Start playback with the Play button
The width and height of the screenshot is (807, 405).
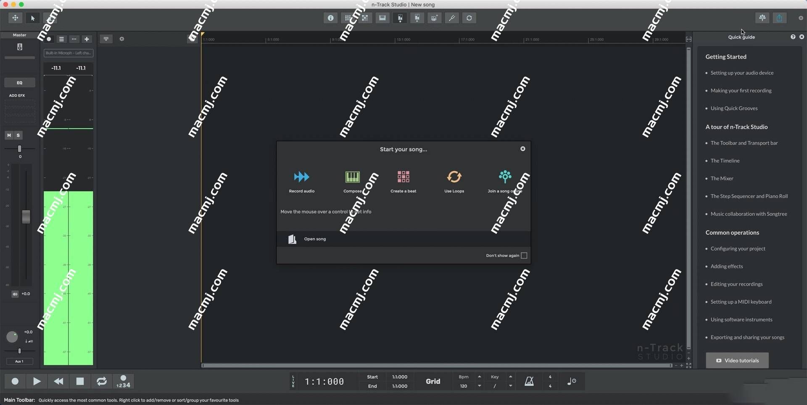point(37,381)
